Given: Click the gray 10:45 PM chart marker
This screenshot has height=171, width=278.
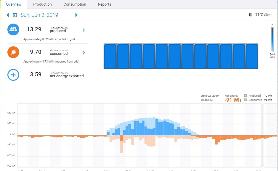Looking at the screenshot, I should pyautogui.click(x=262, y=135).
